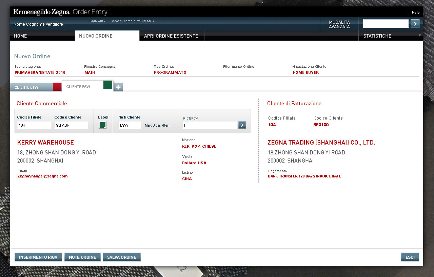434x277 pixels.
Task: Add a new client tab with plus icon
Action: (x=118, y=87)
